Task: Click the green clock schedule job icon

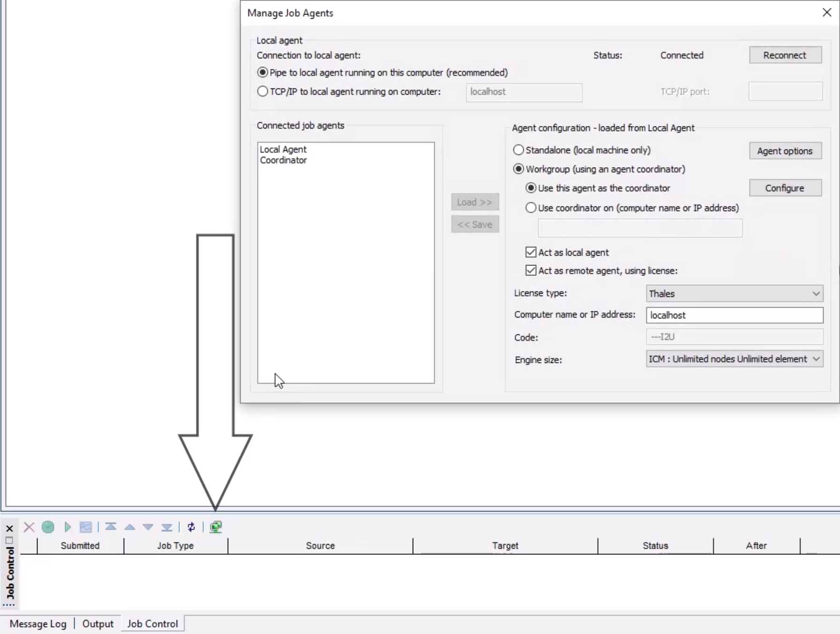Action: [x=48, y=527]
